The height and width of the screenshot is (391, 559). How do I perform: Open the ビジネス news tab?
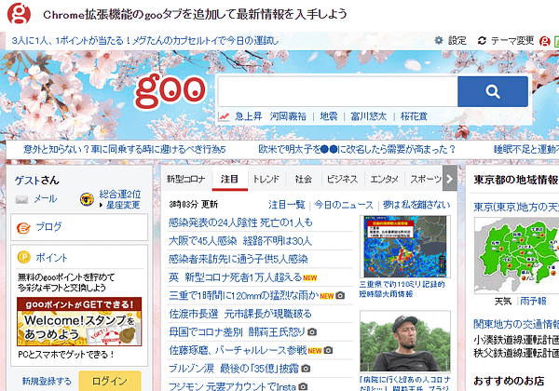click(x=342, y=179)
